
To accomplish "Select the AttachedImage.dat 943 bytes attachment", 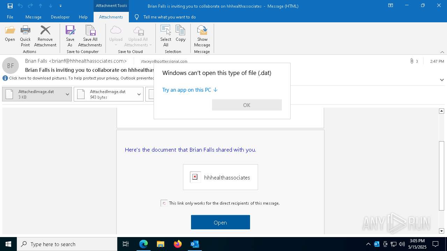I will pyautogui.click(x=104, y=94).
